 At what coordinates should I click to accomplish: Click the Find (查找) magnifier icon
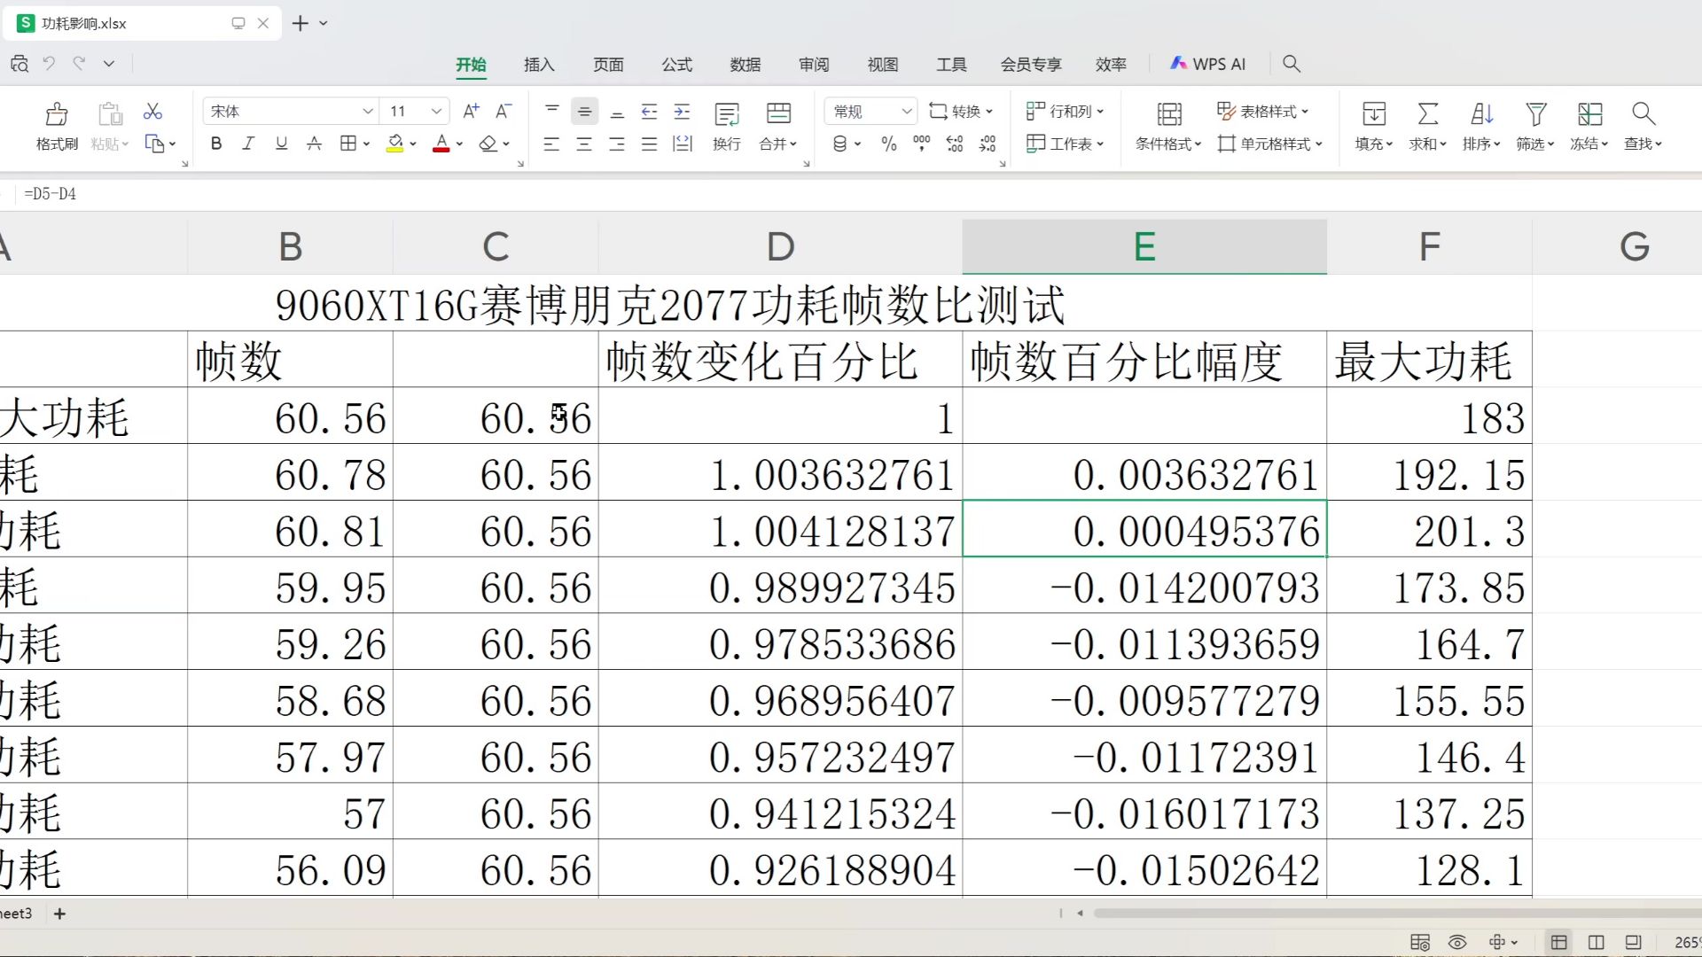point(1643,113)
